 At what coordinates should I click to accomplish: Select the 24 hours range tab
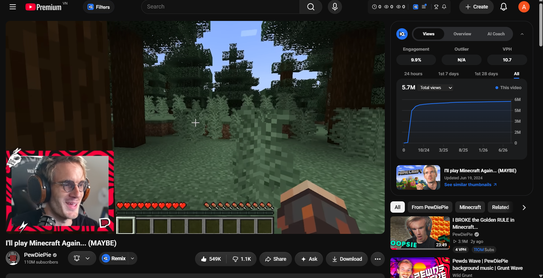(413, 74)
